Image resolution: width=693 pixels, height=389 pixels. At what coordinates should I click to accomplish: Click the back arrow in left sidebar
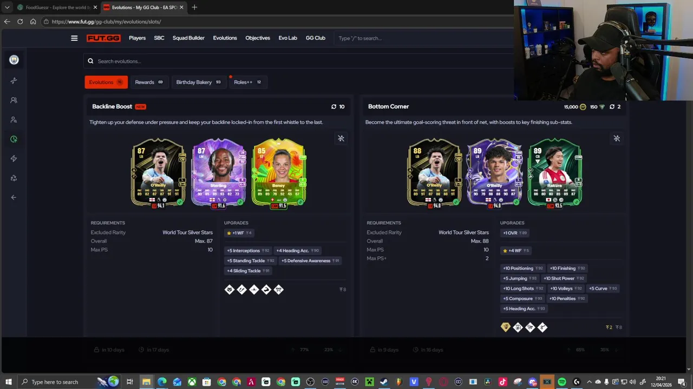(x=14, y=197)
